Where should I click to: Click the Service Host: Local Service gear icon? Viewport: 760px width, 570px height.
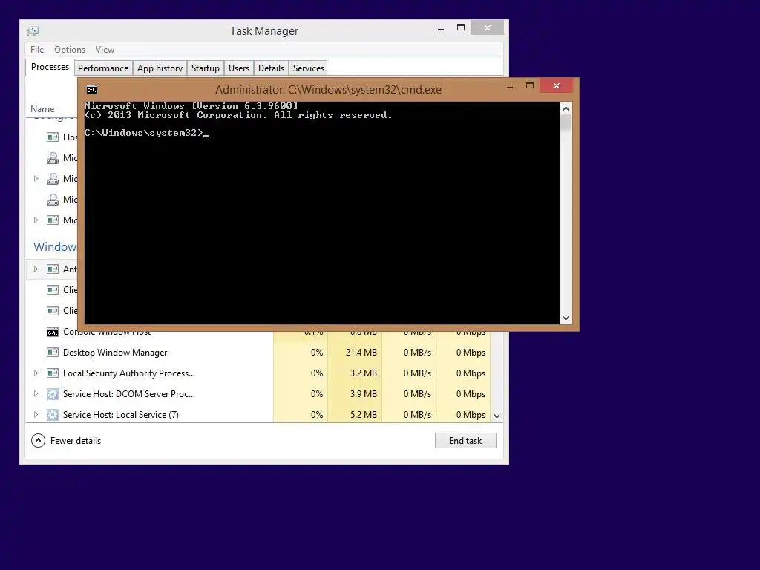(x=53, y=415)
